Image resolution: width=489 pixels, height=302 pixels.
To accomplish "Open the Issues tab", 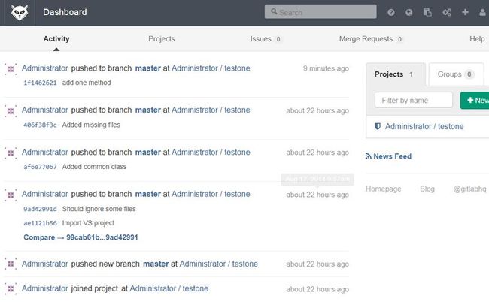I will 265,39.
